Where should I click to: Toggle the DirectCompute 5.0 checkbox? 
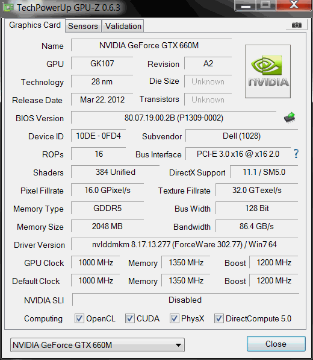[x=219, y=318]
